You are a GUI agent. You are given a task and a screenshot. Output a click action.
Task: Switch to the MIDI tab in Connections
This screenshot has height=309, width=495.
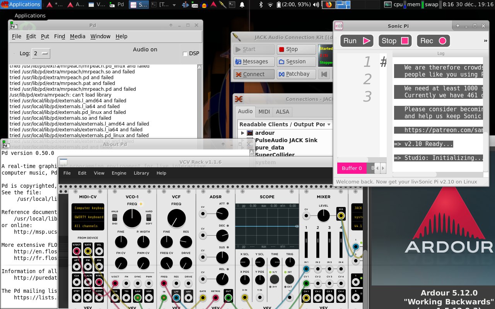click(264, 112)
